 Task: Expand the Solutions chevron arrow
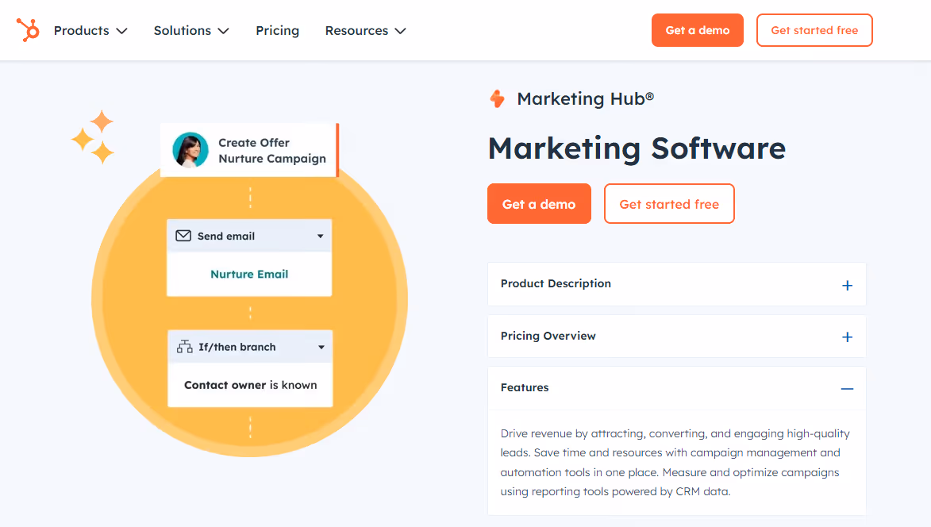223,31
